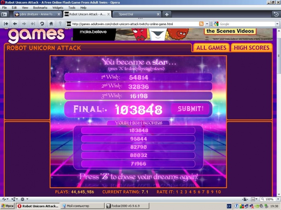
Task: Rate the game 5
Action: pyautogui.click(x=194, y=192)
